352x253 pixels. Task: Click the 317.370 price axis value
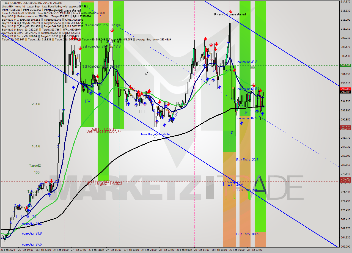pos(345,2)
